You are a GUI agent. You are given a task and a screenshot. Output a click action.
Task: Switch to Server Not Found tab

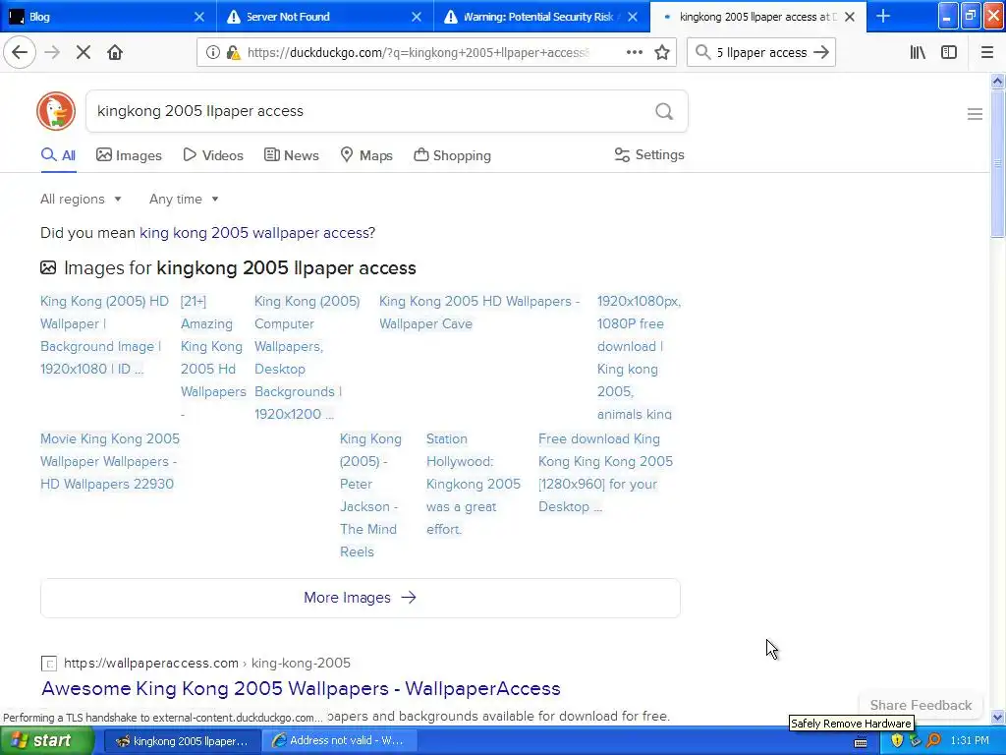pos(324,17)
